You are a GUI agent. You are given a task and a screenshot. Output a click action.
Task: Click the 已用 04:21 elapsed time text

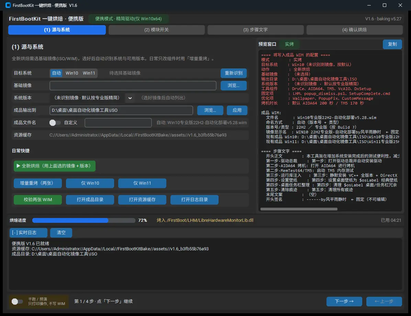click(391, 220)
